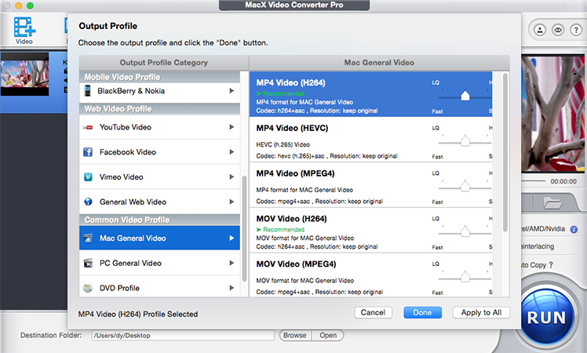Adjust MP4 Video (H264) quality slider
587x353 pixels.
465,96
